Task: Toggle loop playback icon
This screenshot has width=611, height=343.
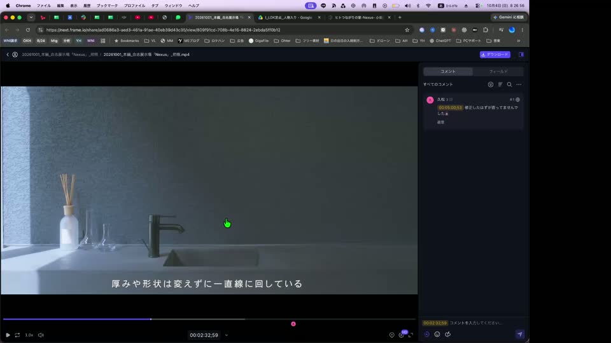Action: tap(18, 335)
